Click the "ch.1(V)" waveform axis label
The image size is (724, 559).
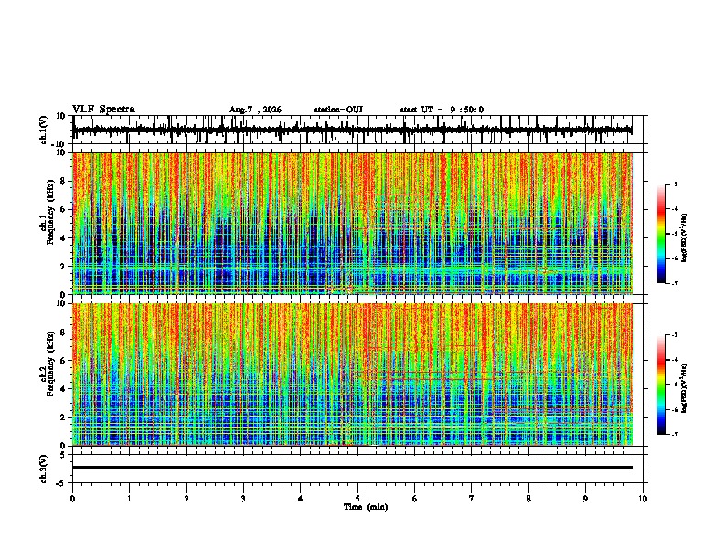tap(44, 130)
